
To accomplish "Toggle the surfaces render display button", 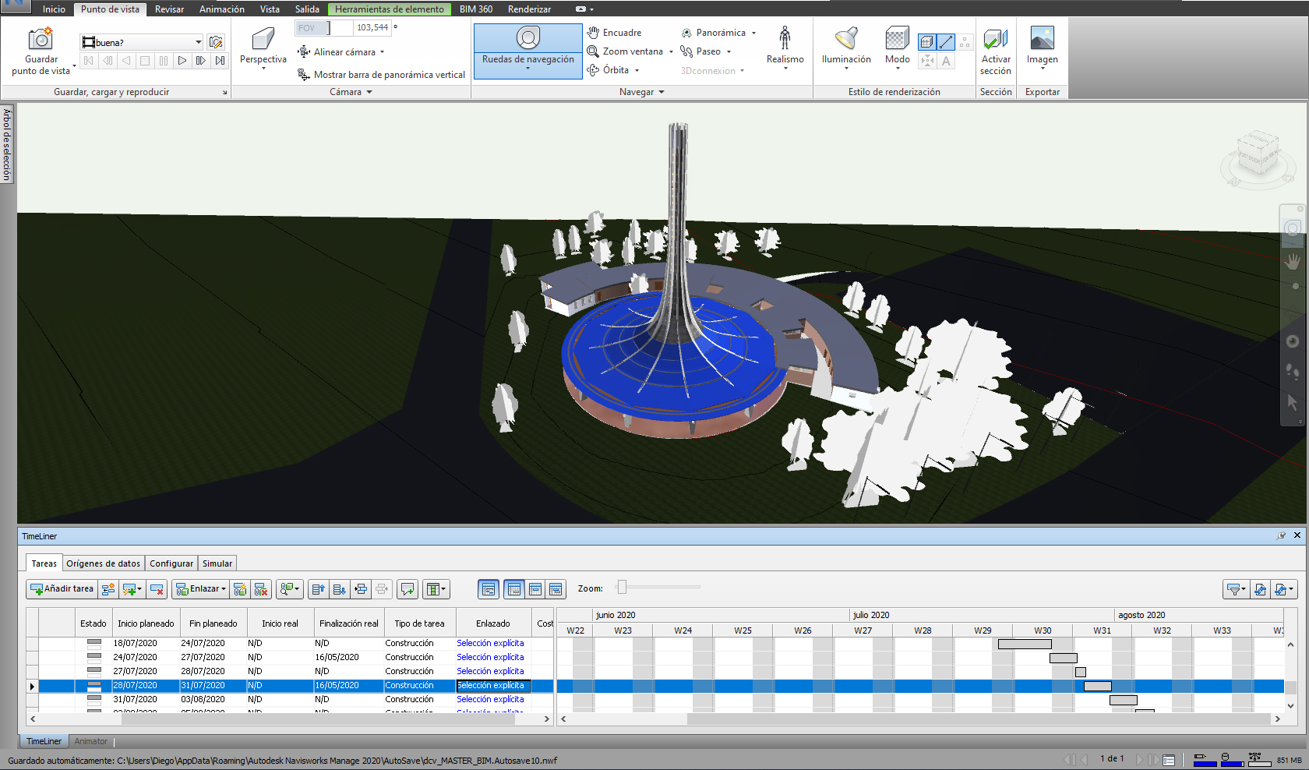I will coord(926,41).
